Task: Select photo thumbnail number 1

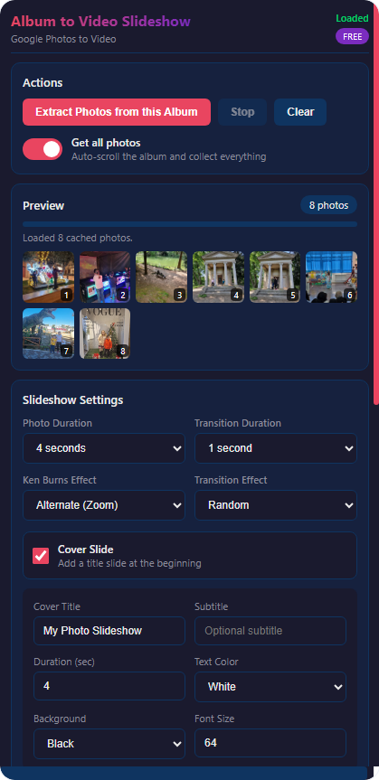Action: point(48,277)
